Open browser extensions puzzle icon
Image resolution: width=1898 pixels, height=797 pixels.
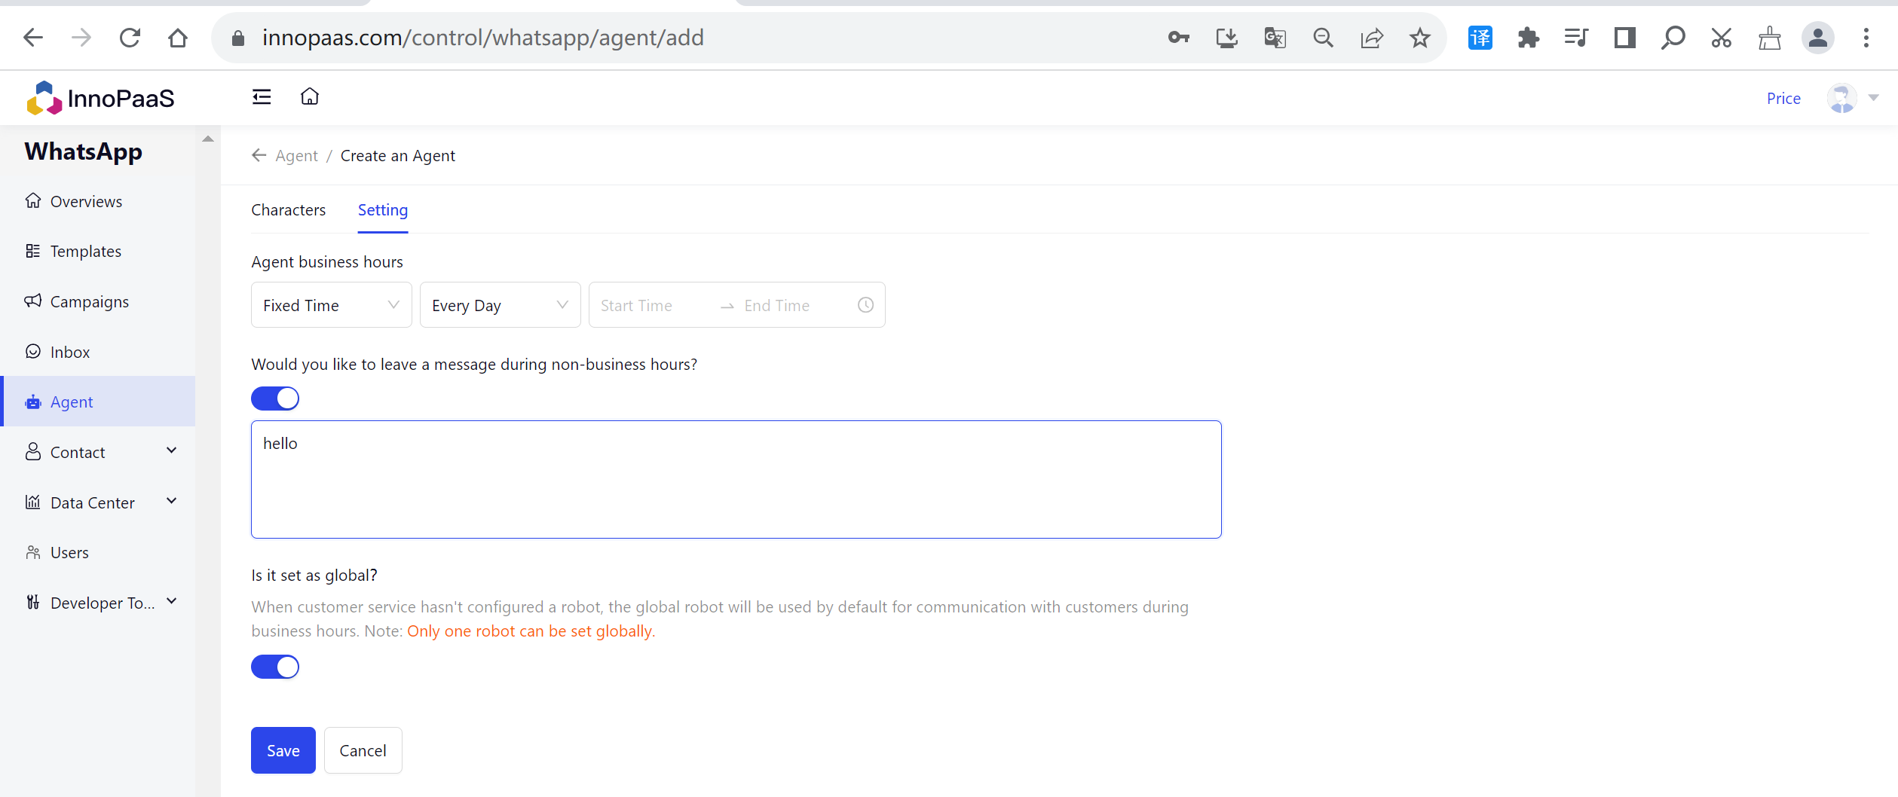[1528, 38]
